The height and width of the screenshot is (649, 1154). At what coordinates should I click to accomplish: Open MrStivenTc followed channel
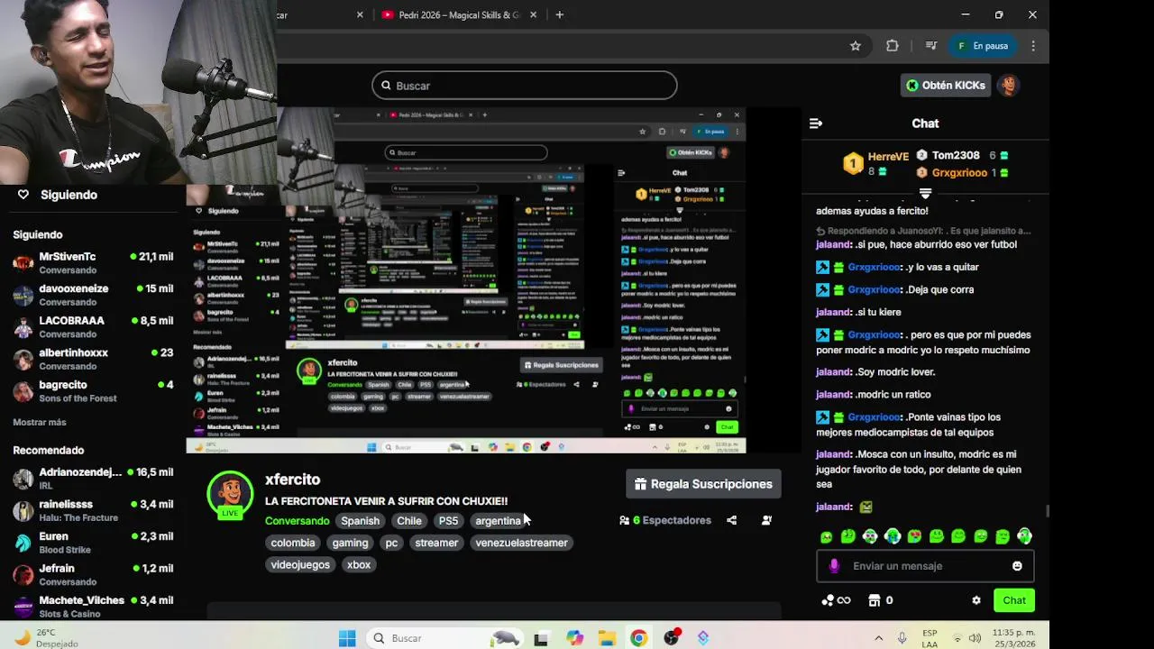94,263
